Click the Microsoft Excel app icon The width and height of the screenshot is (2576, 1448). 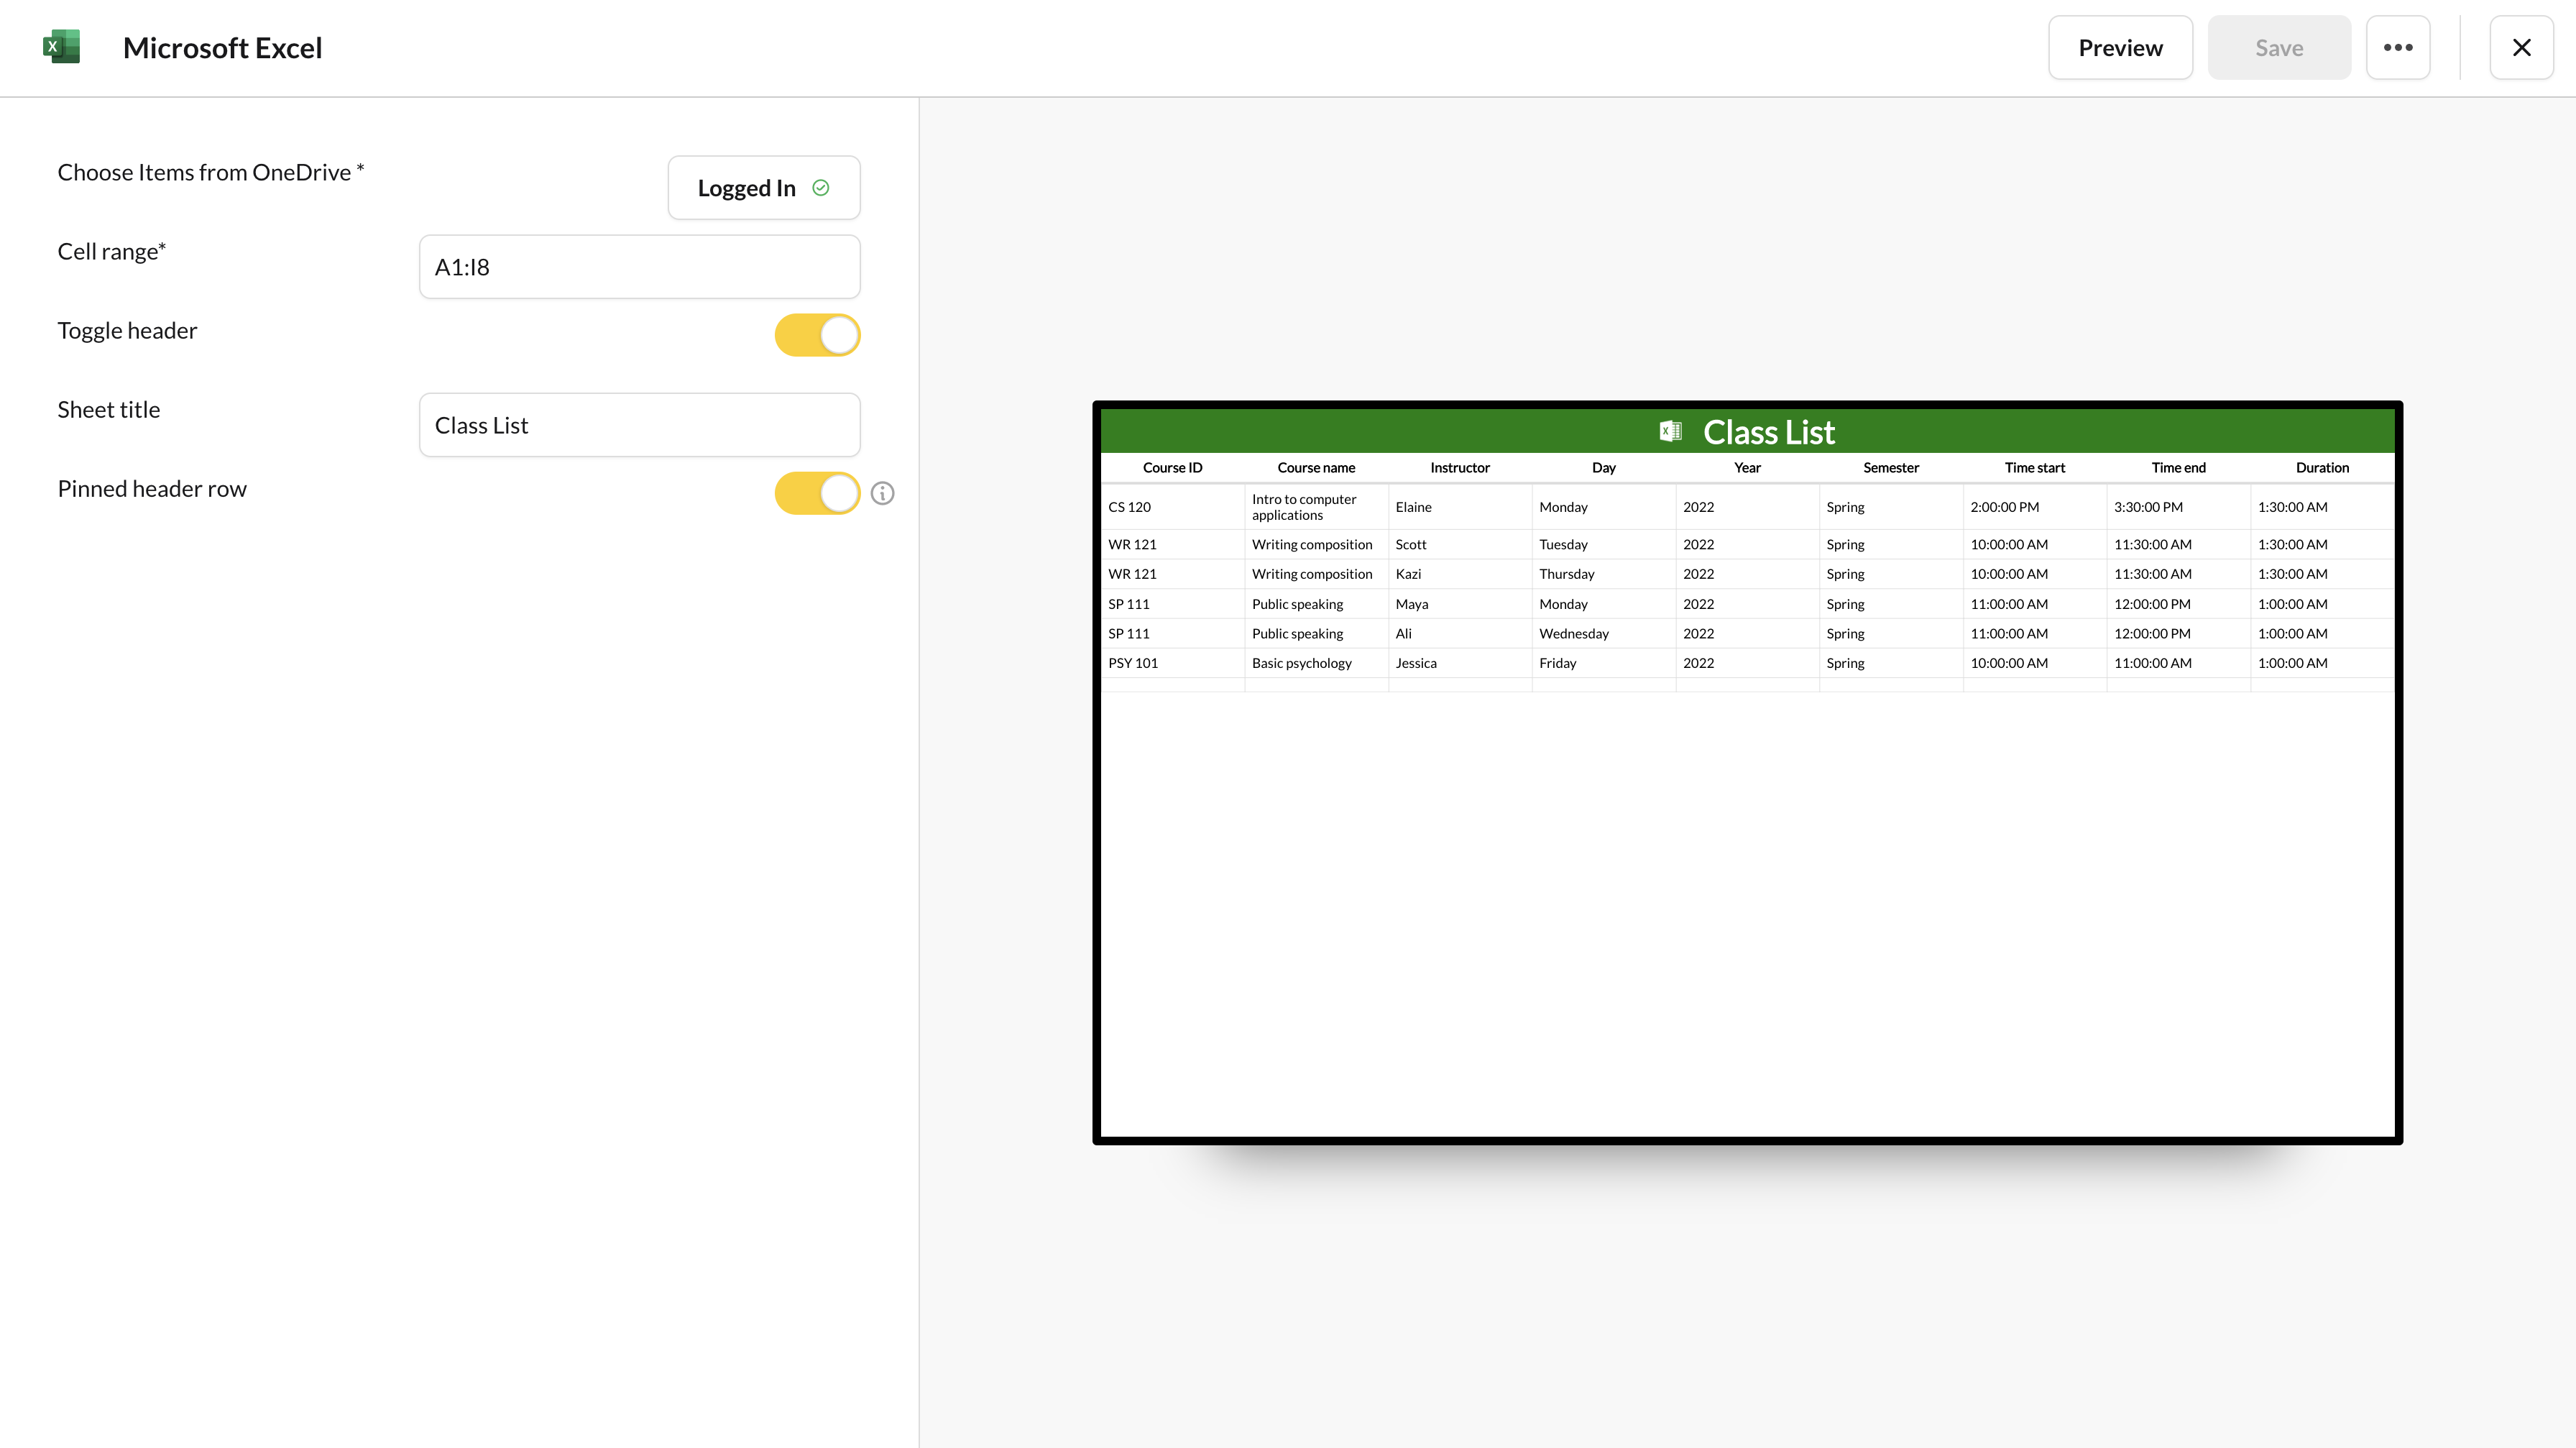click(x=62, y=47)
